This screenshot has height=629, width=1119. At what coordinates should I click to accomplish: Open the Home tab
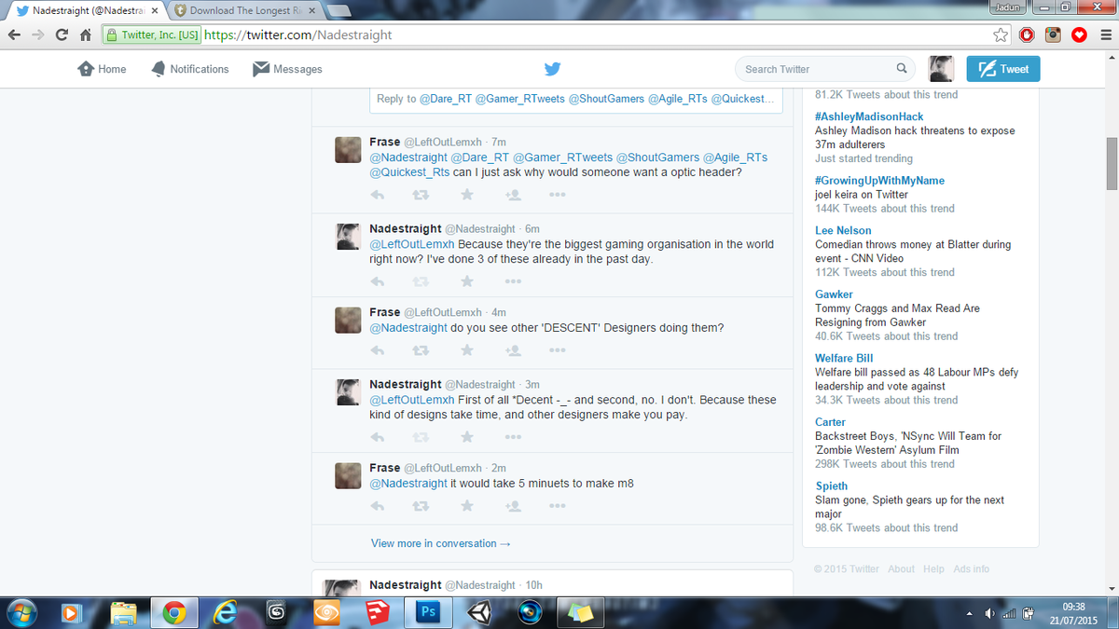(x=103, y=69)
